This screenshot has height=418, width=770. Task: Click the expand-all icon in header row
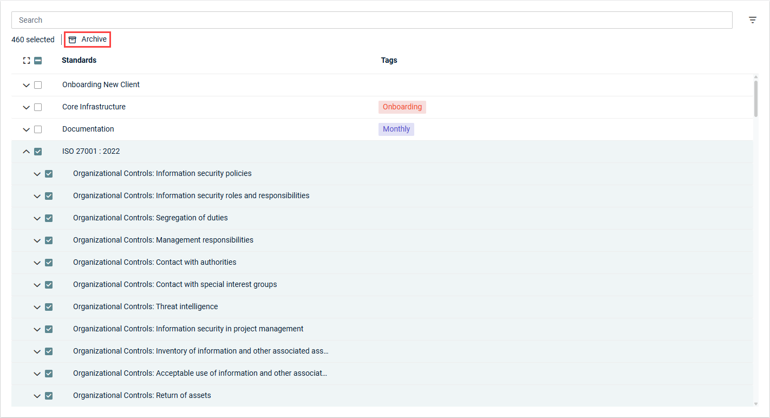(x=27, y=61)
